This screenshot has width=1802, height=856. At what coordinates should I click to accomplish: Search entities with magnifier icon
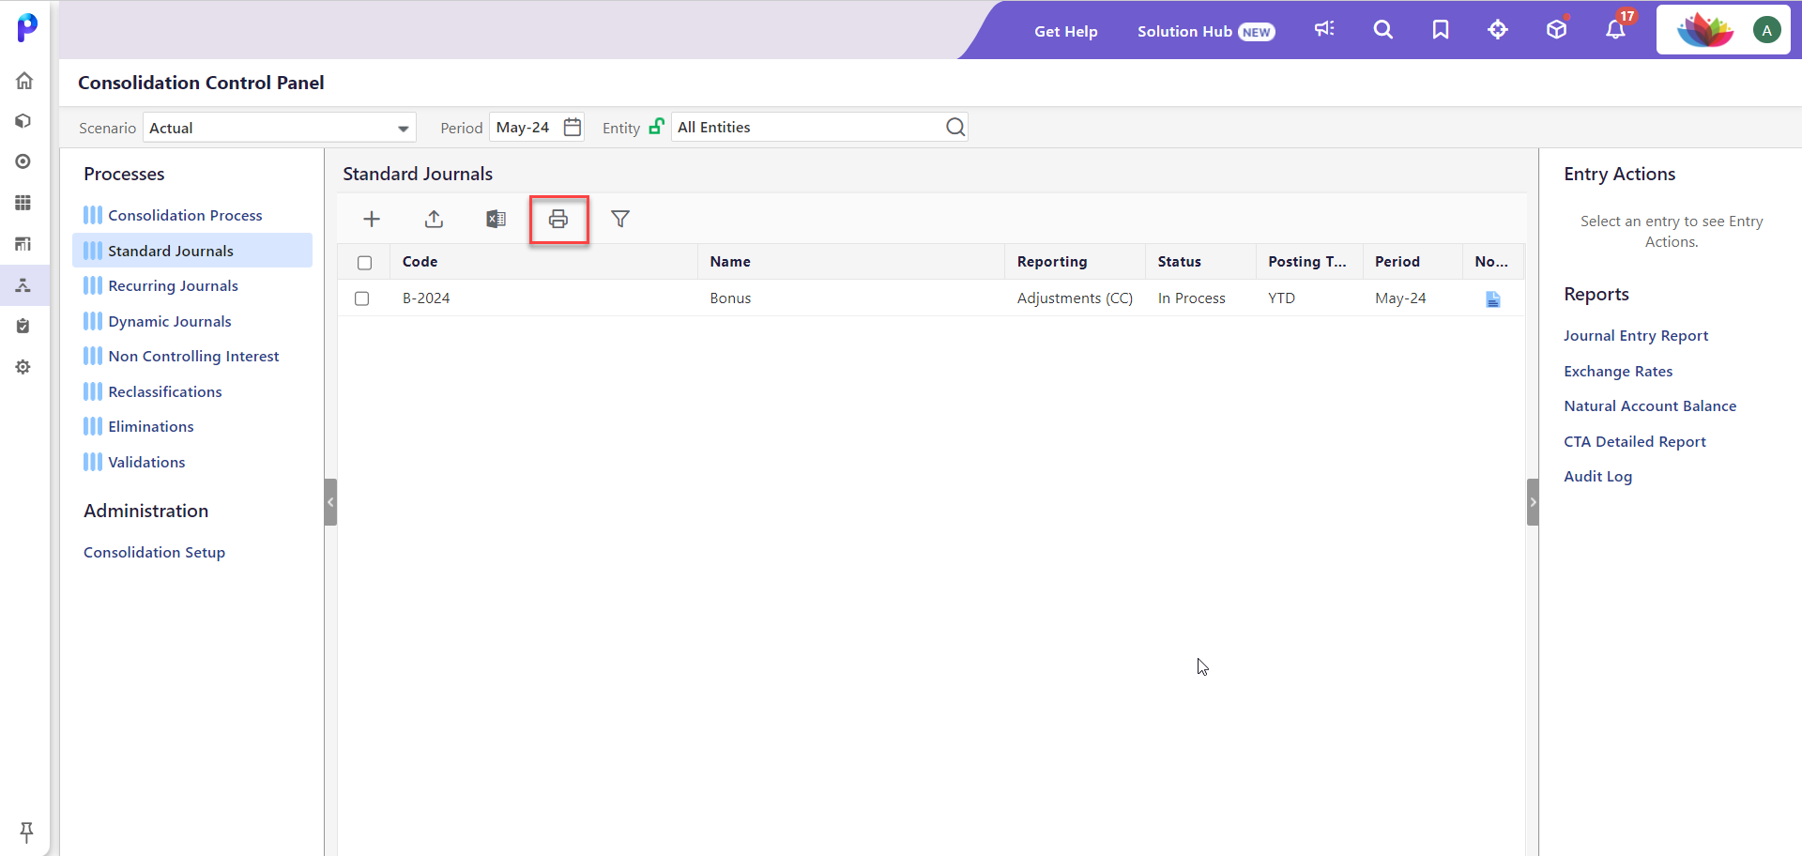pos(955,127)
